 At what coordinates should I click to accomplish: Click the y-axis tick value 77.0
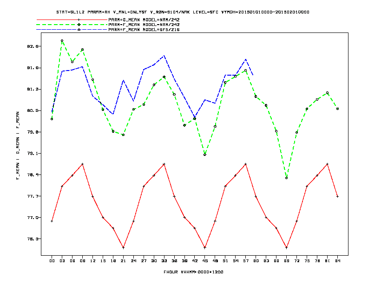pyautogui.click(x=33, y=218)
